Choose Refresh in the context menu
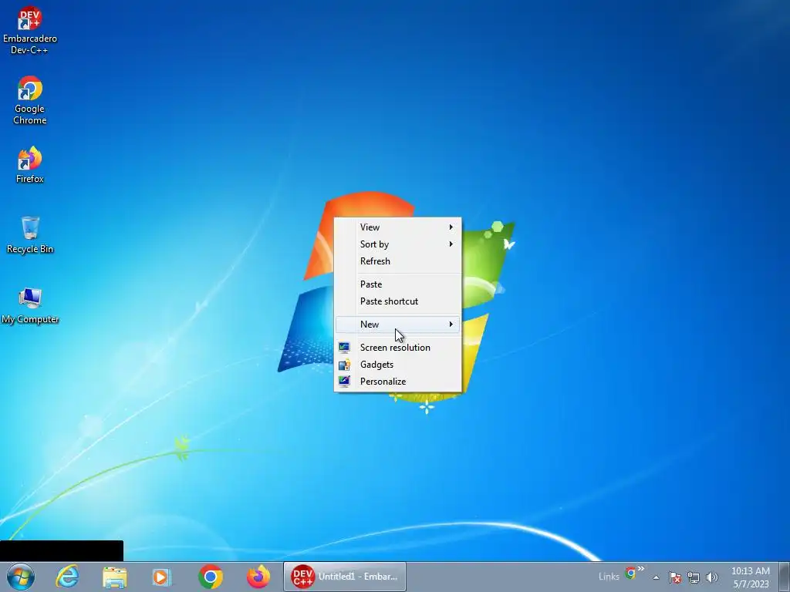The height and width of the screenshot is (592, 790). coord(397,261)
